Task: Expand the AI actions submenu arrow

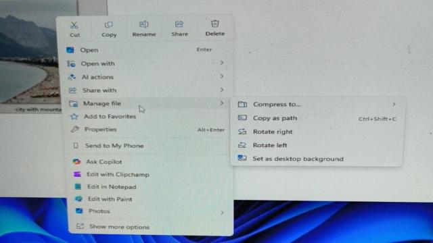Action: 222,76
